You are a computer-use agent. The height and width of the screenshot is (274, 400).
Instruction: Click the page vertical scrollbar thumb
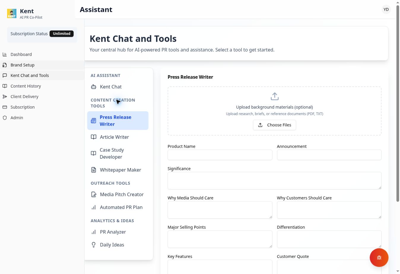(x=398, y=103)
